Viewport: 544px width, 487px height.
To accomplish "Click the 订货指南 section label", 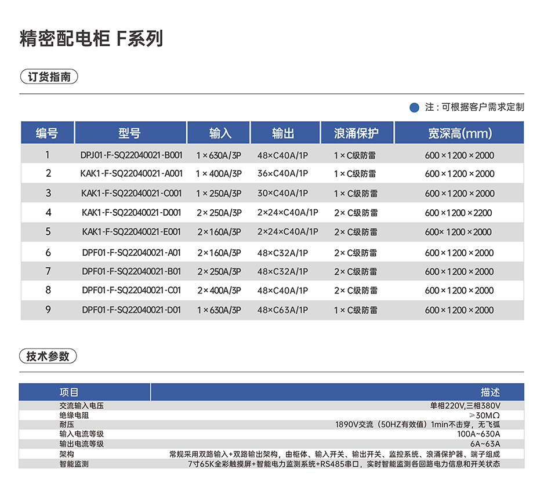I will [x=49, y=77].
